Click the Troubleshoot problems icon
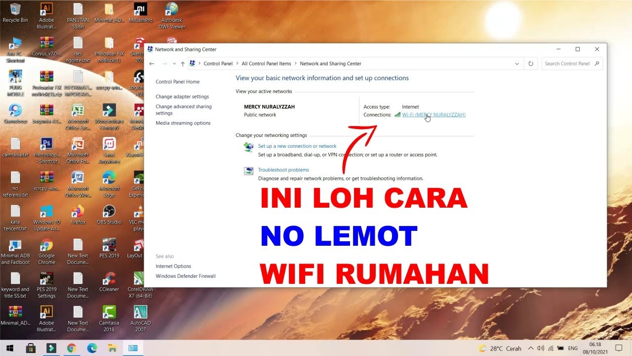The width and height of the screenshot is (632, 356). pyautogui.click(x=249, y=171)
